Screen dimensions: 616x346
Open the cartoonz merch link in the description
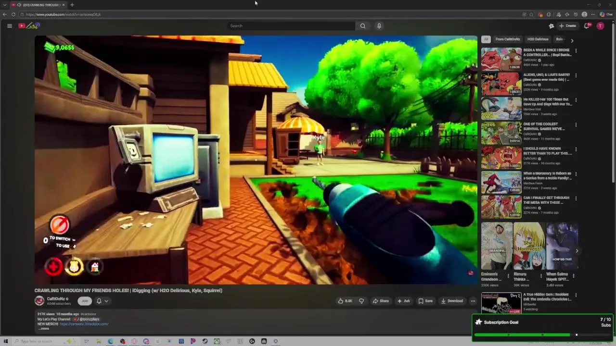tap(84, 324)
